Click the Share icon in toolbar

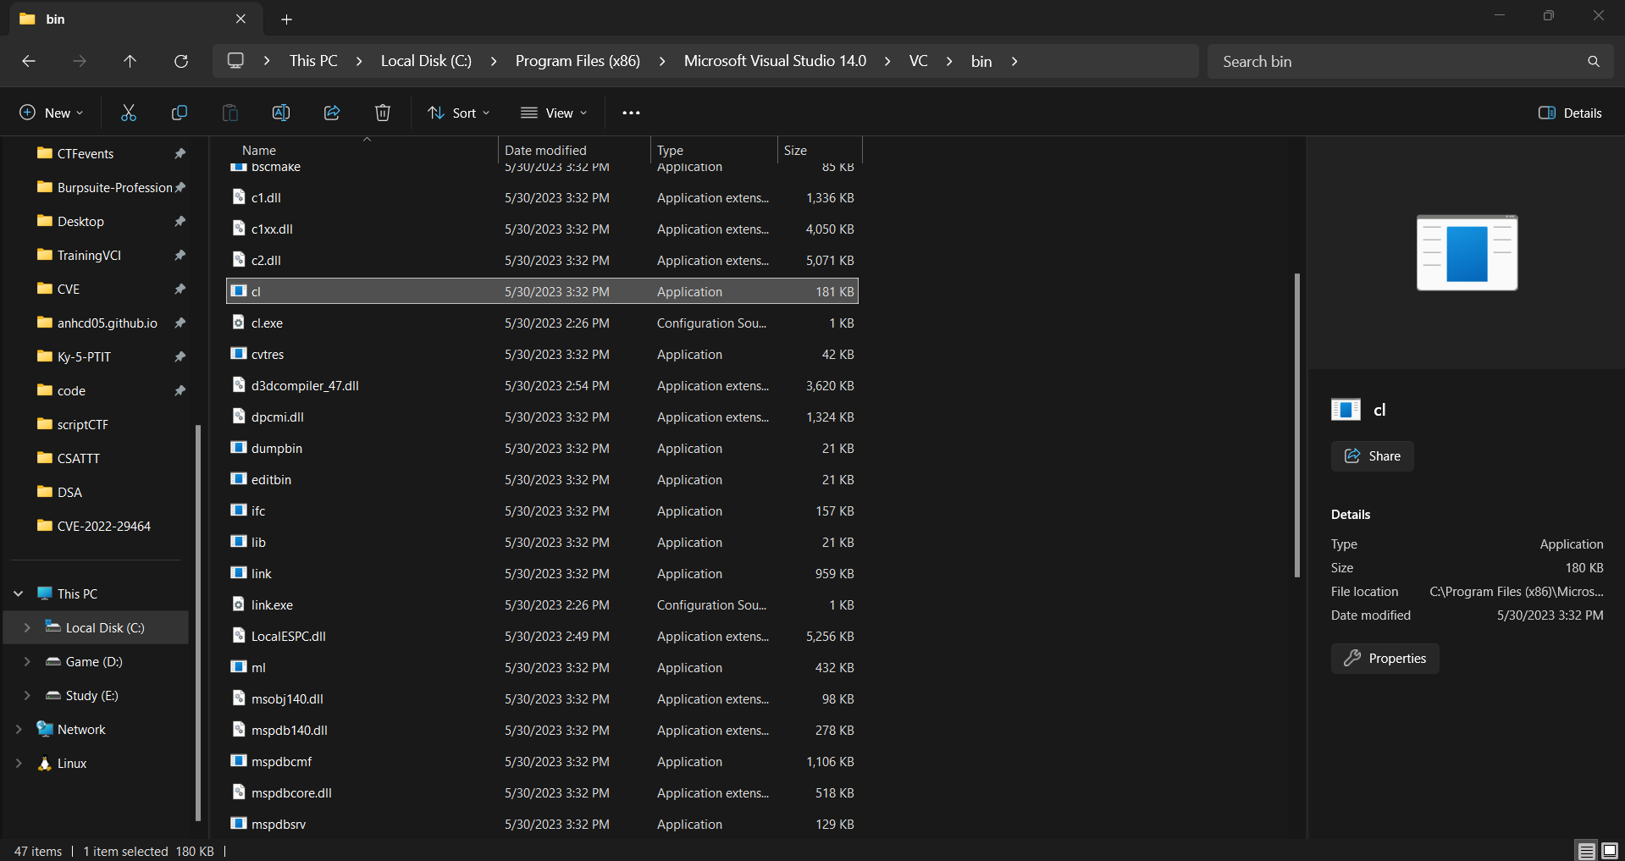(x=332, y=113)
